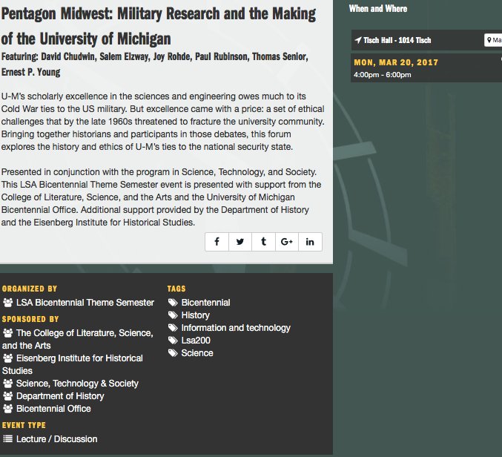Open Bicentennial Office sponsor link
This screenshot has width=502, height=457.
click(x=53, y=409)
